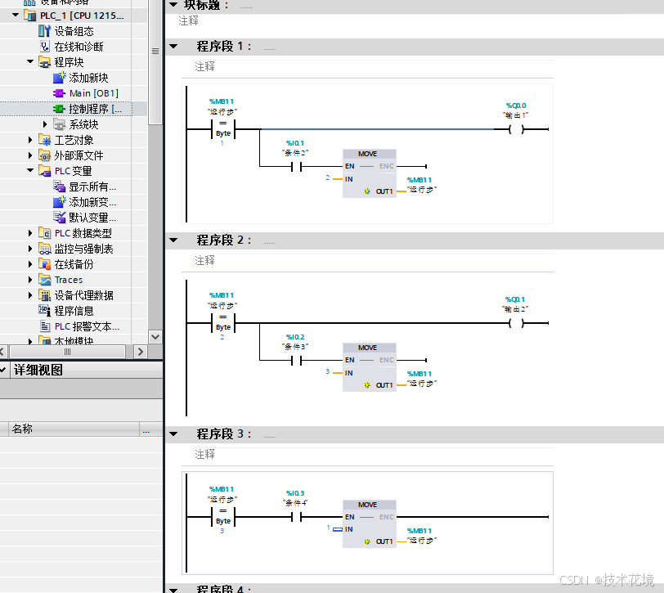Click project tree scroll down arrow
The image size is (664, 593).
(155, 337)
